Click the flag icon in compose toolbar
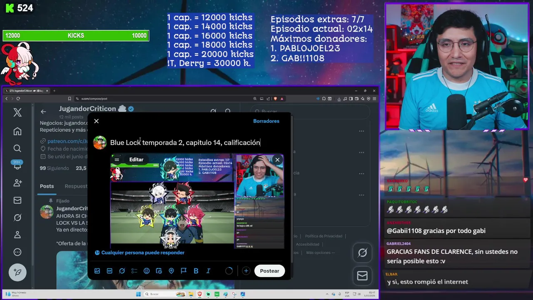 [184, 271]
